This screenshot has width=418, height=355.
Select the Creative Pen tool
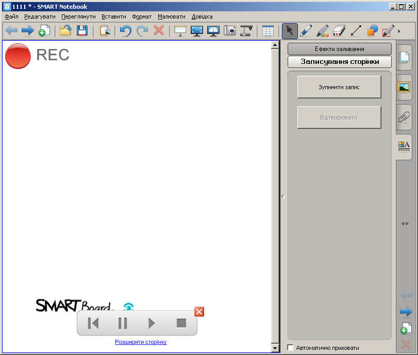(323, 30)
